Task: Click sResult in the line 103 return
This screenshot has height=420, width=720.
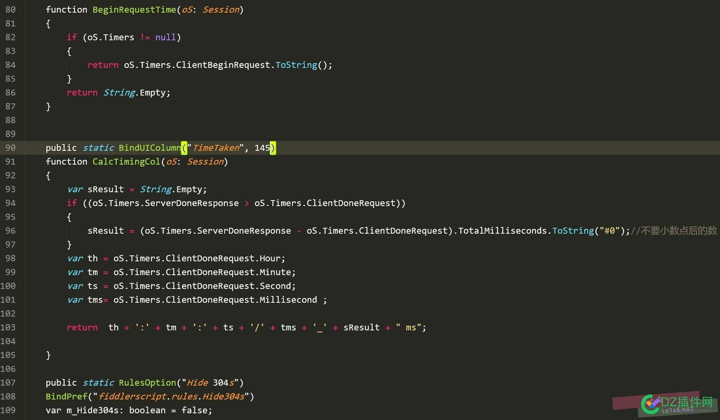Action: (362, 327)
